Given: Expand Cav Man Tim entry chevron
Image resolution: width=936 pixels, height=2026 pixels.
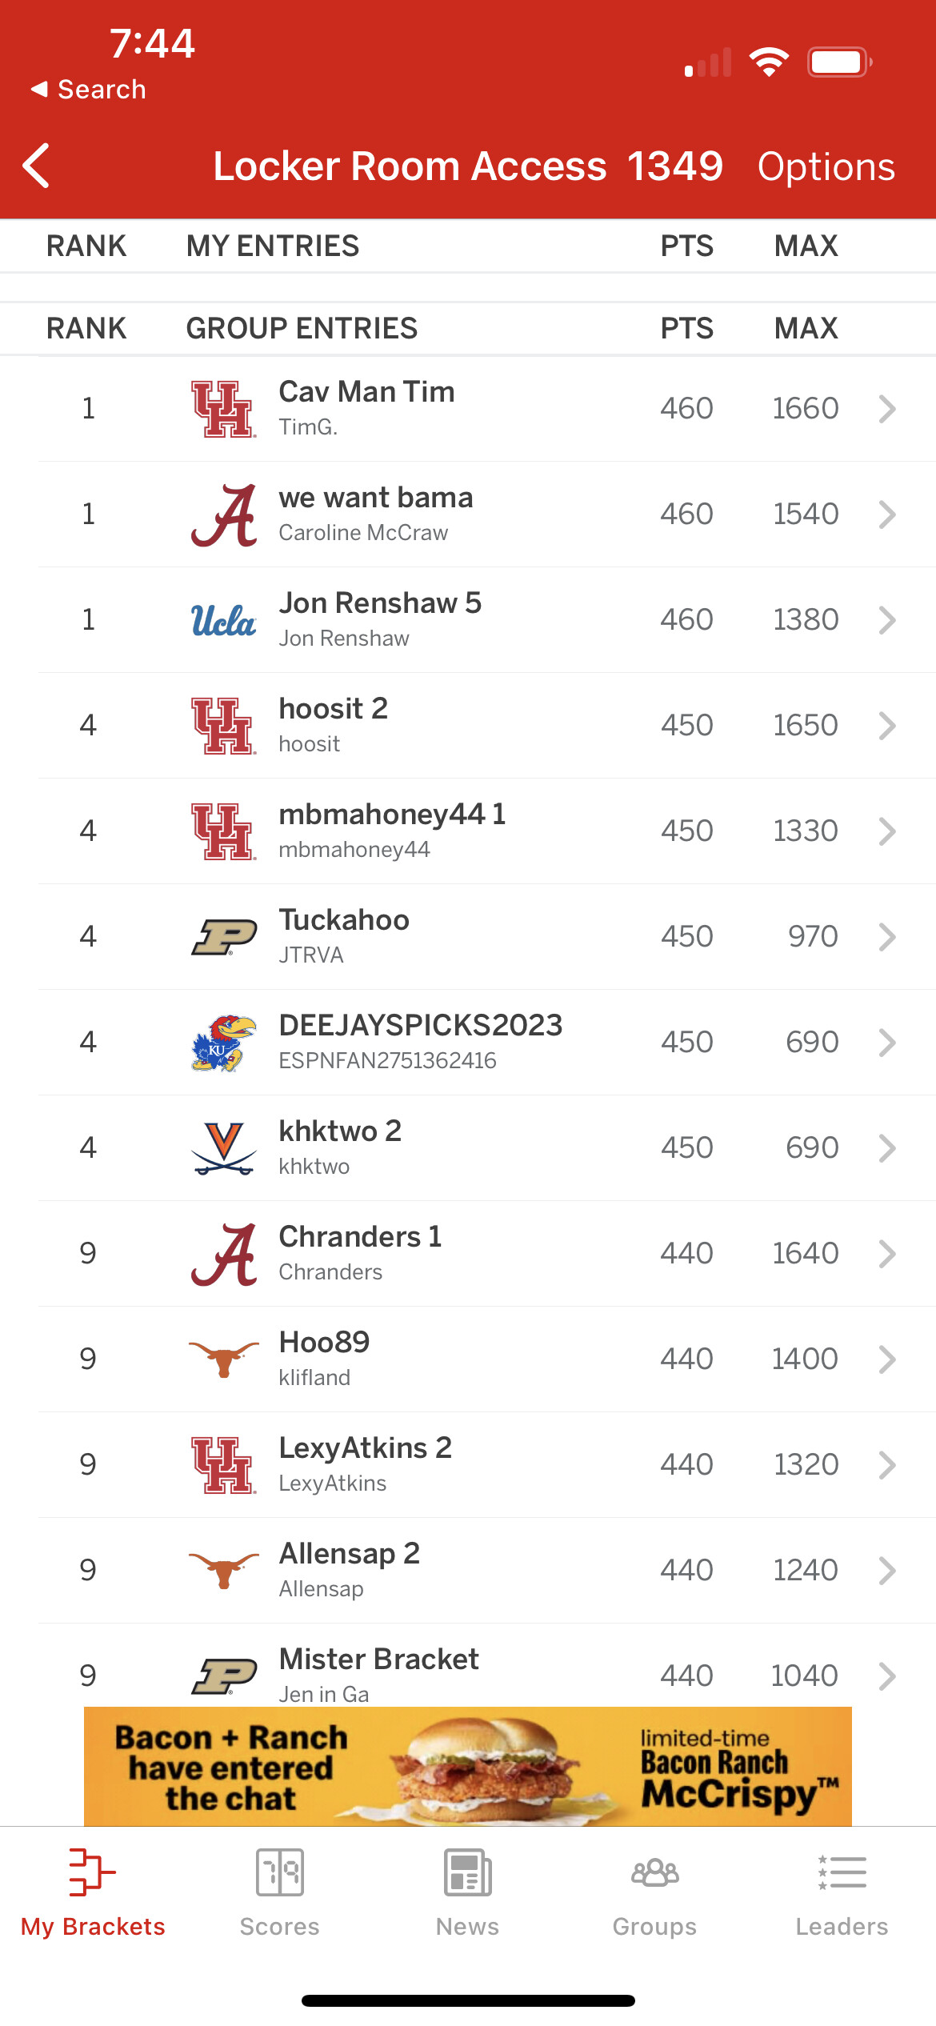Looking at the screenshot, I should (886, 409).
